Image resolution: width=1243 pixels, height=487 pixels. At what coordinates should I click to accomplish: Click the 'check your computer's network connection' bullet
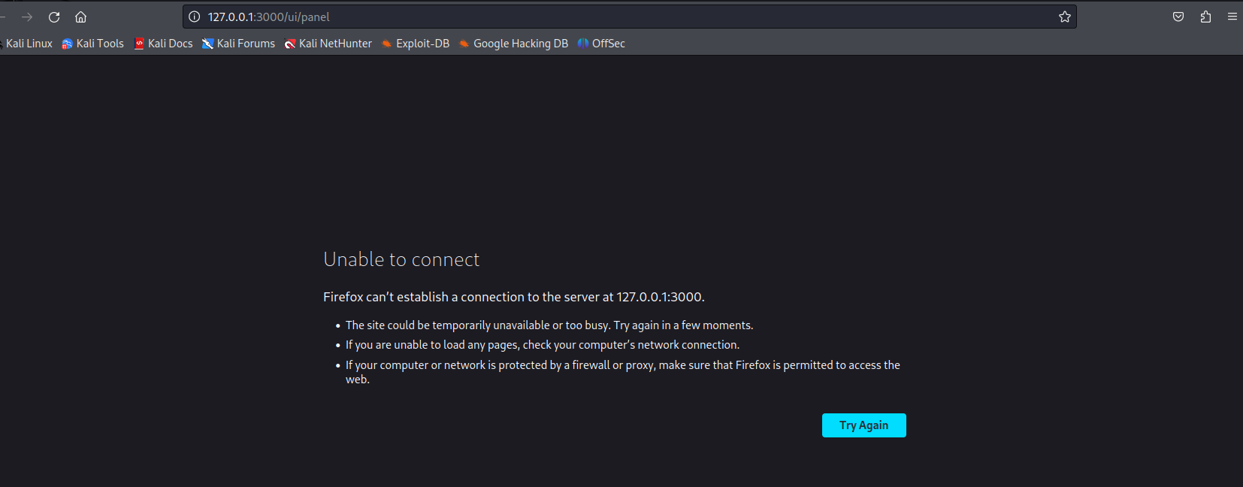(x=543, y=345)
